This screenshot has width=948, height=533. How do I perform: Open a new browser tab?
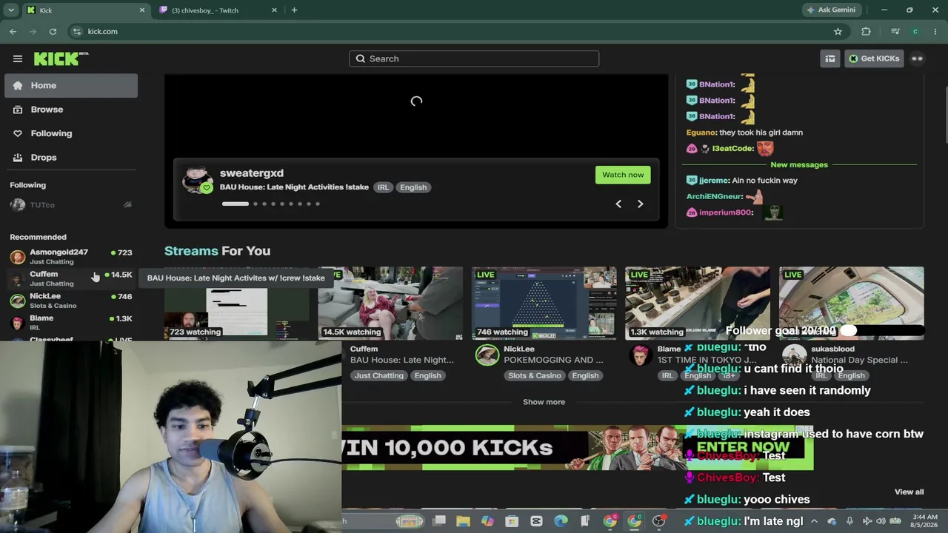click(x=294, y=10)
